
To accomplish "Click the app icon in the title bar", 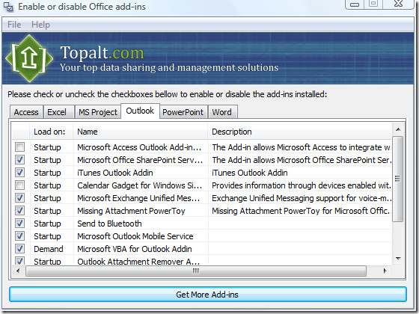I will (x=8, y=7).
